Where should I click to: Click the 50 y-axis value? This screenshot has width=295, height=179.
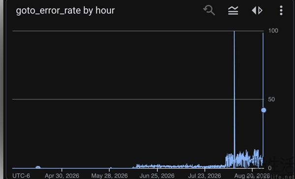(271, 99)
